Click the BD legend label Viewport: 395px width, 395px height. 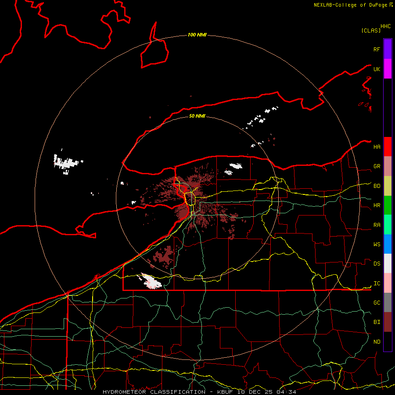pos(377,186)
